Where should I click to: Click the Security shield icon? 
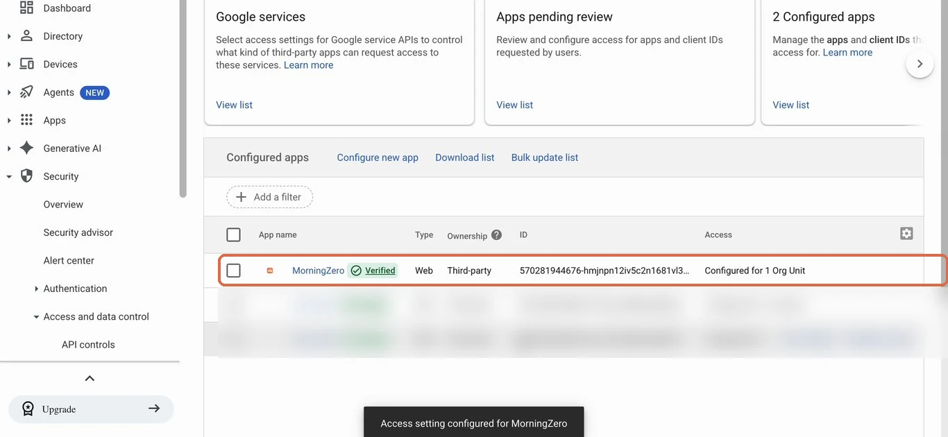point(26,176)
